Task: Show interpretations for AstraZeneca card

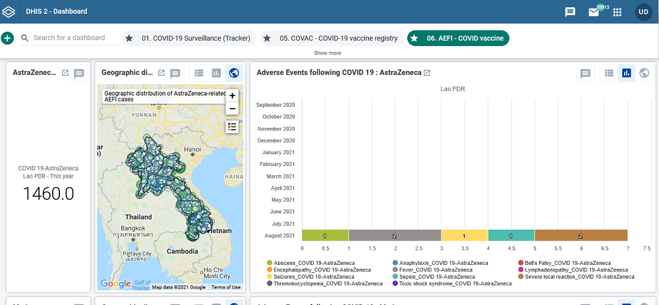Action: point(79,74)
